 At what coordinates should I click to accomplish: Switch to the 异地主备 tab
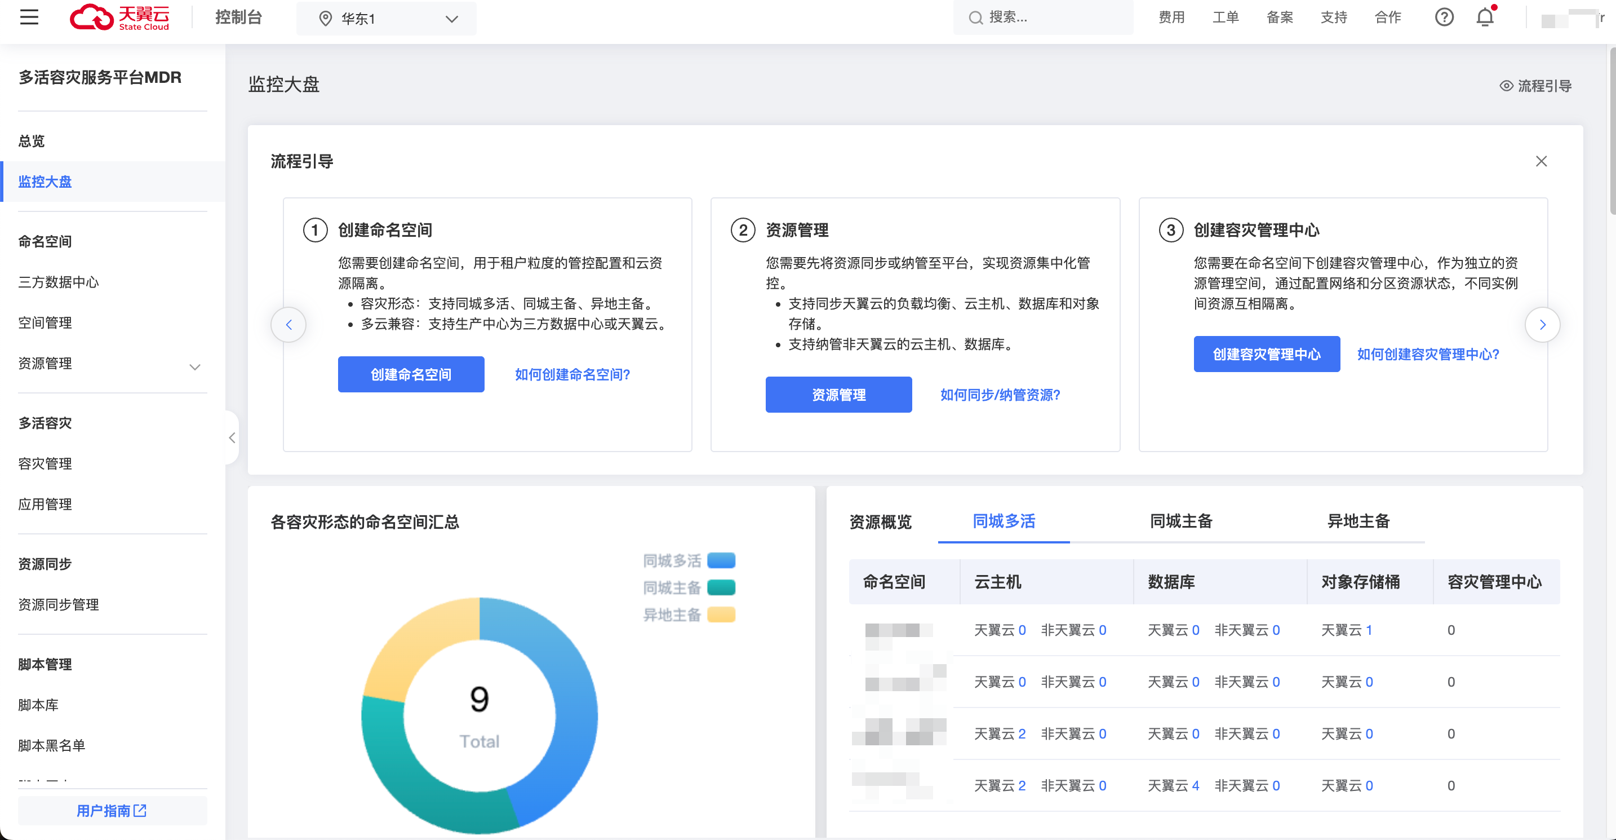point(1358,521)
